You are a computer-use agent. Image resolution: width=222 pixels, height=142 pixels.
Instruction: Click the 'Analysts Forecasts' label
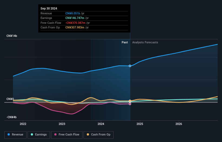(145, 43)
